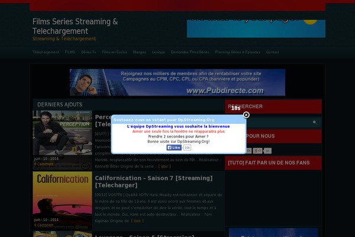Open the Californication poster thumbnail

pyautogui.click(x=62, y=200)
